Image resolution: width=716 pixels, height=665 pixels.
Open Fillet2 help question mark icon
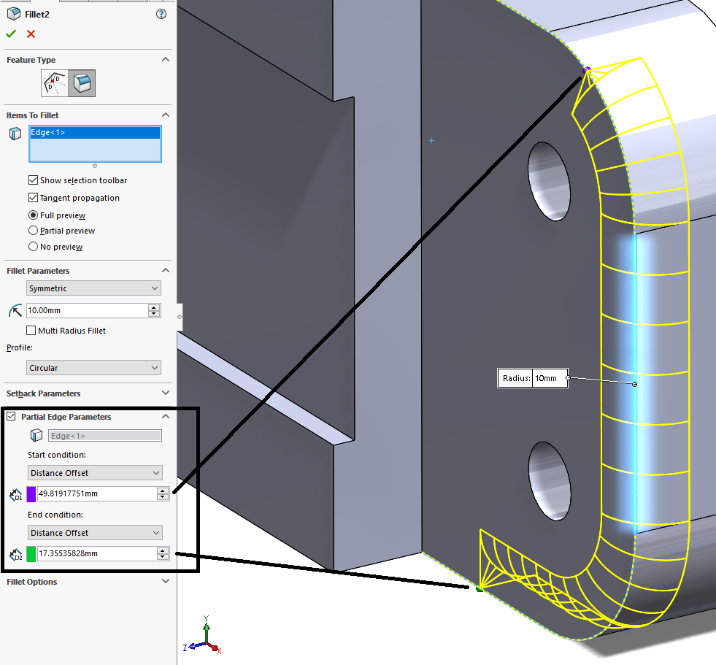pyautogui.click(x=161, y=14)
